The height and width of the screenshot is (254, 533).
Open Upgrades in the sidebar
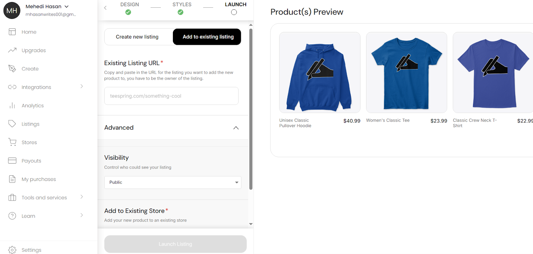[x=34, y=50]
